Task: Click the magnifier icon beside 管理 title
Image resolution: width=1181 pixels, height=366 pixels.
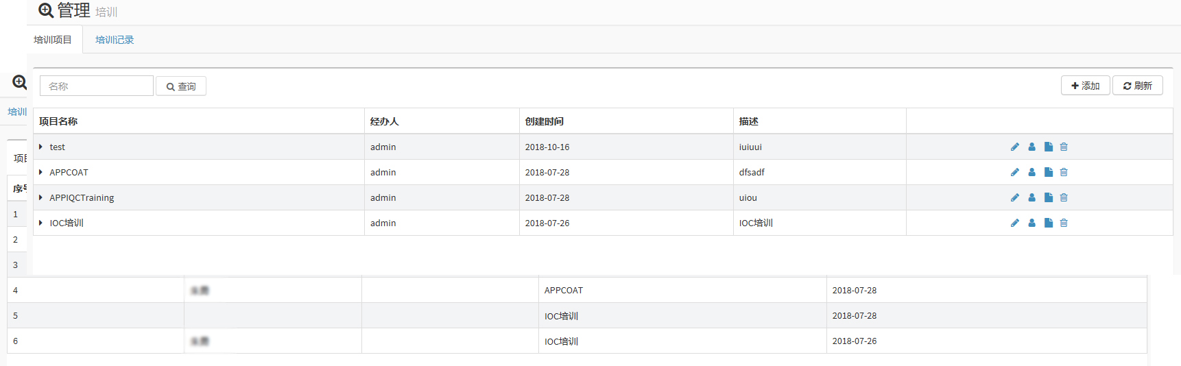Action: click(x=46, y=10)
